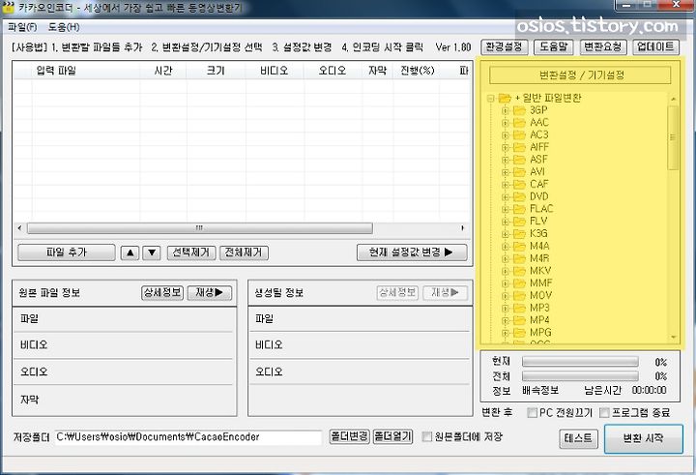This screenshot has width=696, height=475.
Task: Click the 비디오 column header
Action: pos(275,71)
